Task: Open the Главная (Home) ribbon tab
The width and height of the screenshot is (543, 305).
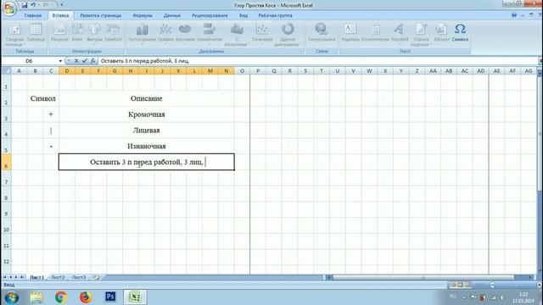Action: (x=33, y=15)
